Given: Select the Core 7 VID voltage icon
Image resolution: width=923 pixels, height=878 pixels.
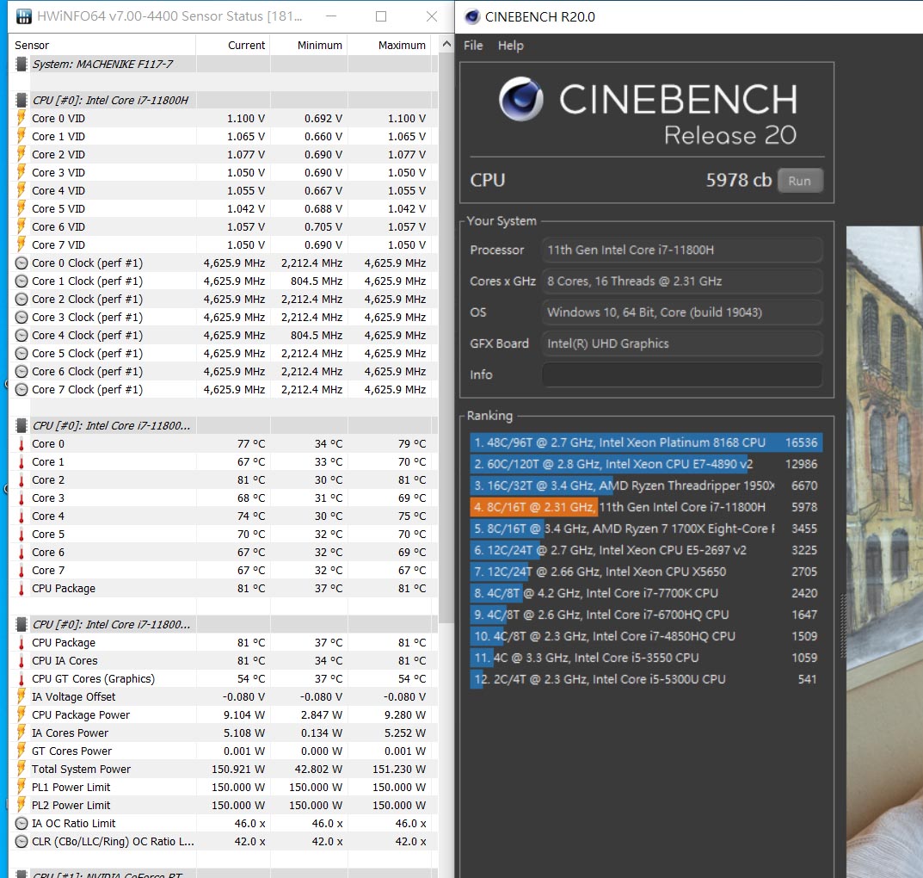Looking at the screenshot, I should [22, 245].
